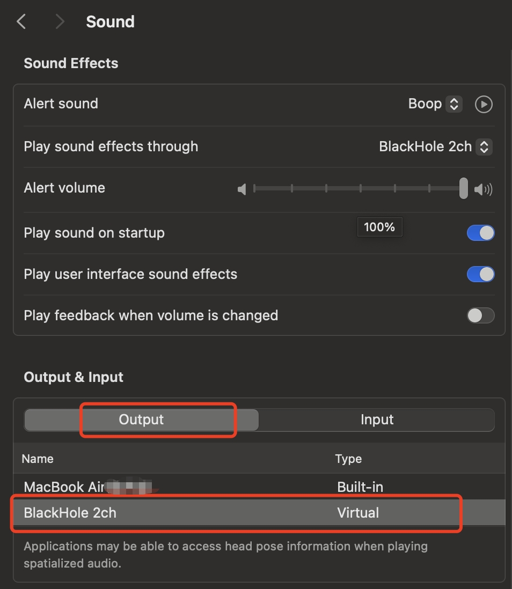Viewport: 512px width, 589px height.
Task: Click the alert volume slider knob
Action: coord(464,188)
